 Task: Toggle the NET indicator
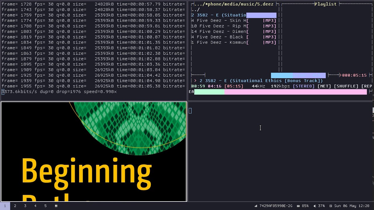click(x=324, y=86)
